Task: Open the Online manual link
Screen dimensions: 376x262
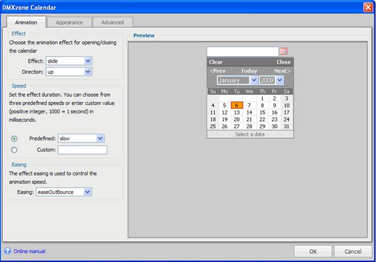Action: [x=29, y=251]
